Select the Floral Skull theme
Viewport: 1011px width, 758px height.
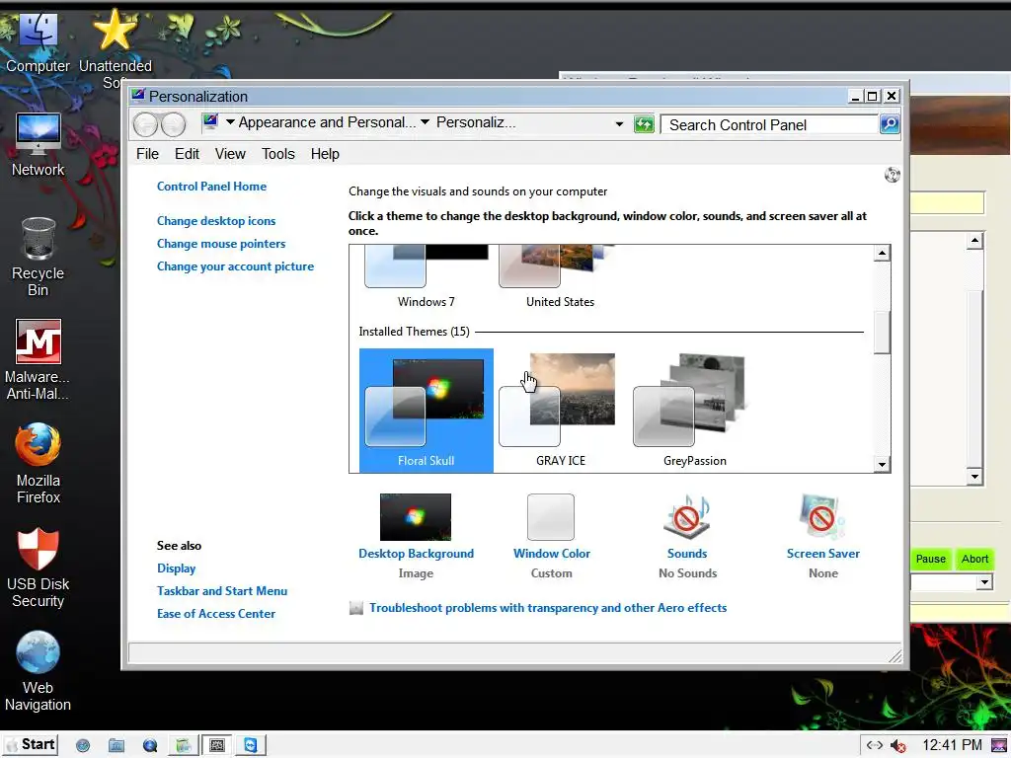tap(427, 411)
